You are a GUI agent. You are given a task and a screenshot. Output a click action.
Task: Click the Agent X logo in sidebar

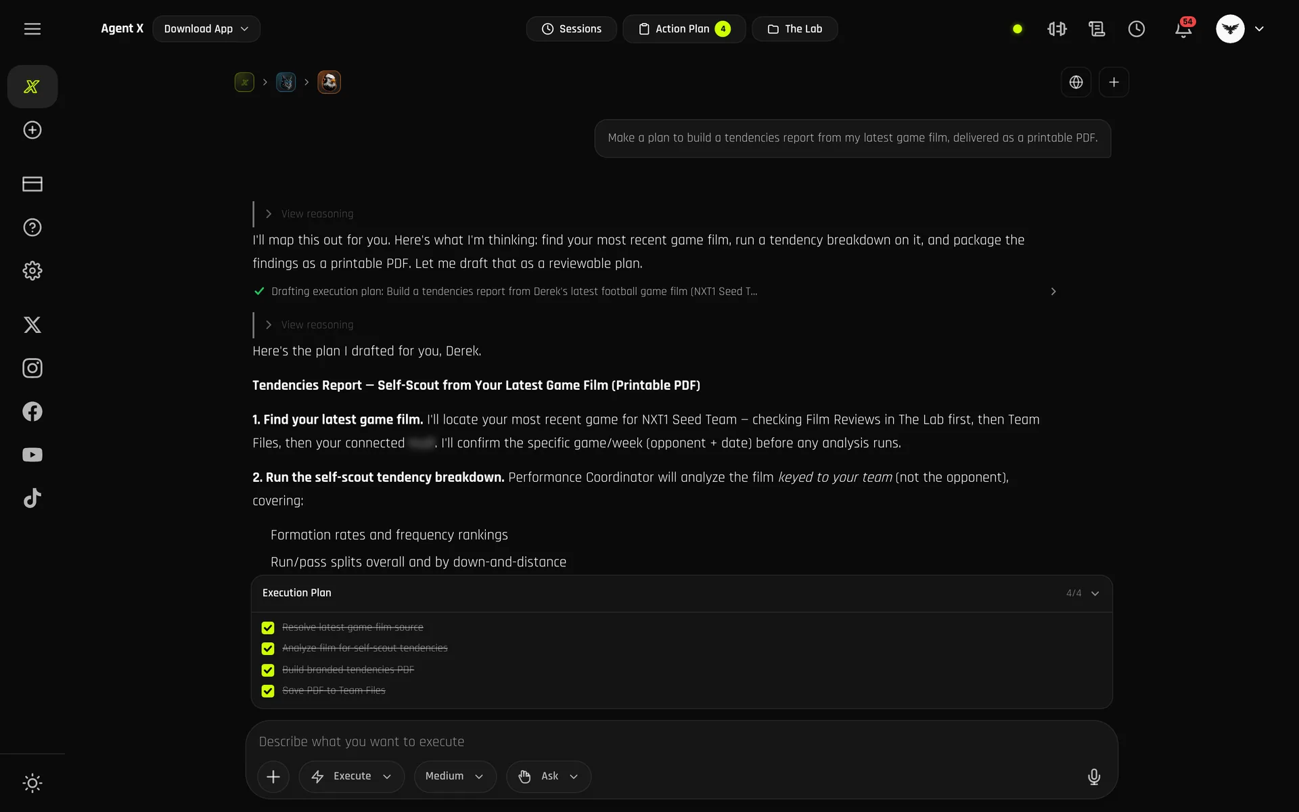coord(32,87)
